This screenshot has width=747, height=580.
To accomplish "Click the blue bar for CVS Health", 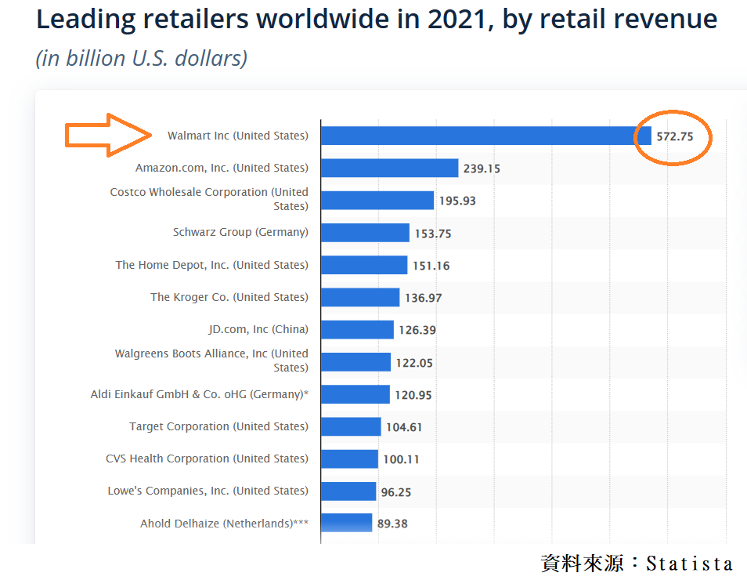I will (x=350, y=459).
